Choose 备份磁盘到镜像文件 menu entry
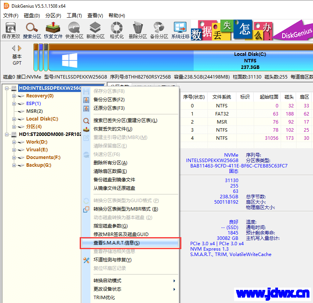Screen dimensions: 313x303 130,180
